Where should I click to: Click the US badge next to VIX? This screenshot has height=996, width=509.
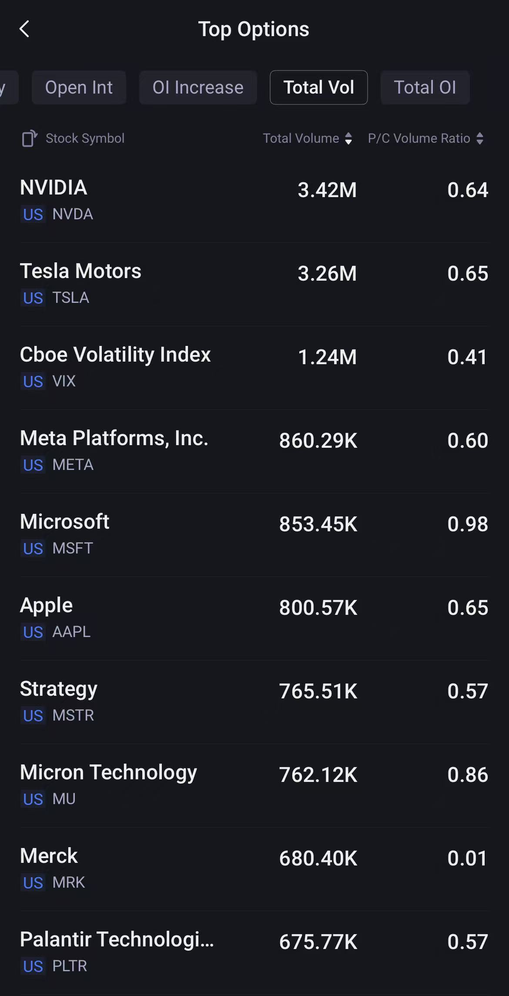click(x=33, y=382)
